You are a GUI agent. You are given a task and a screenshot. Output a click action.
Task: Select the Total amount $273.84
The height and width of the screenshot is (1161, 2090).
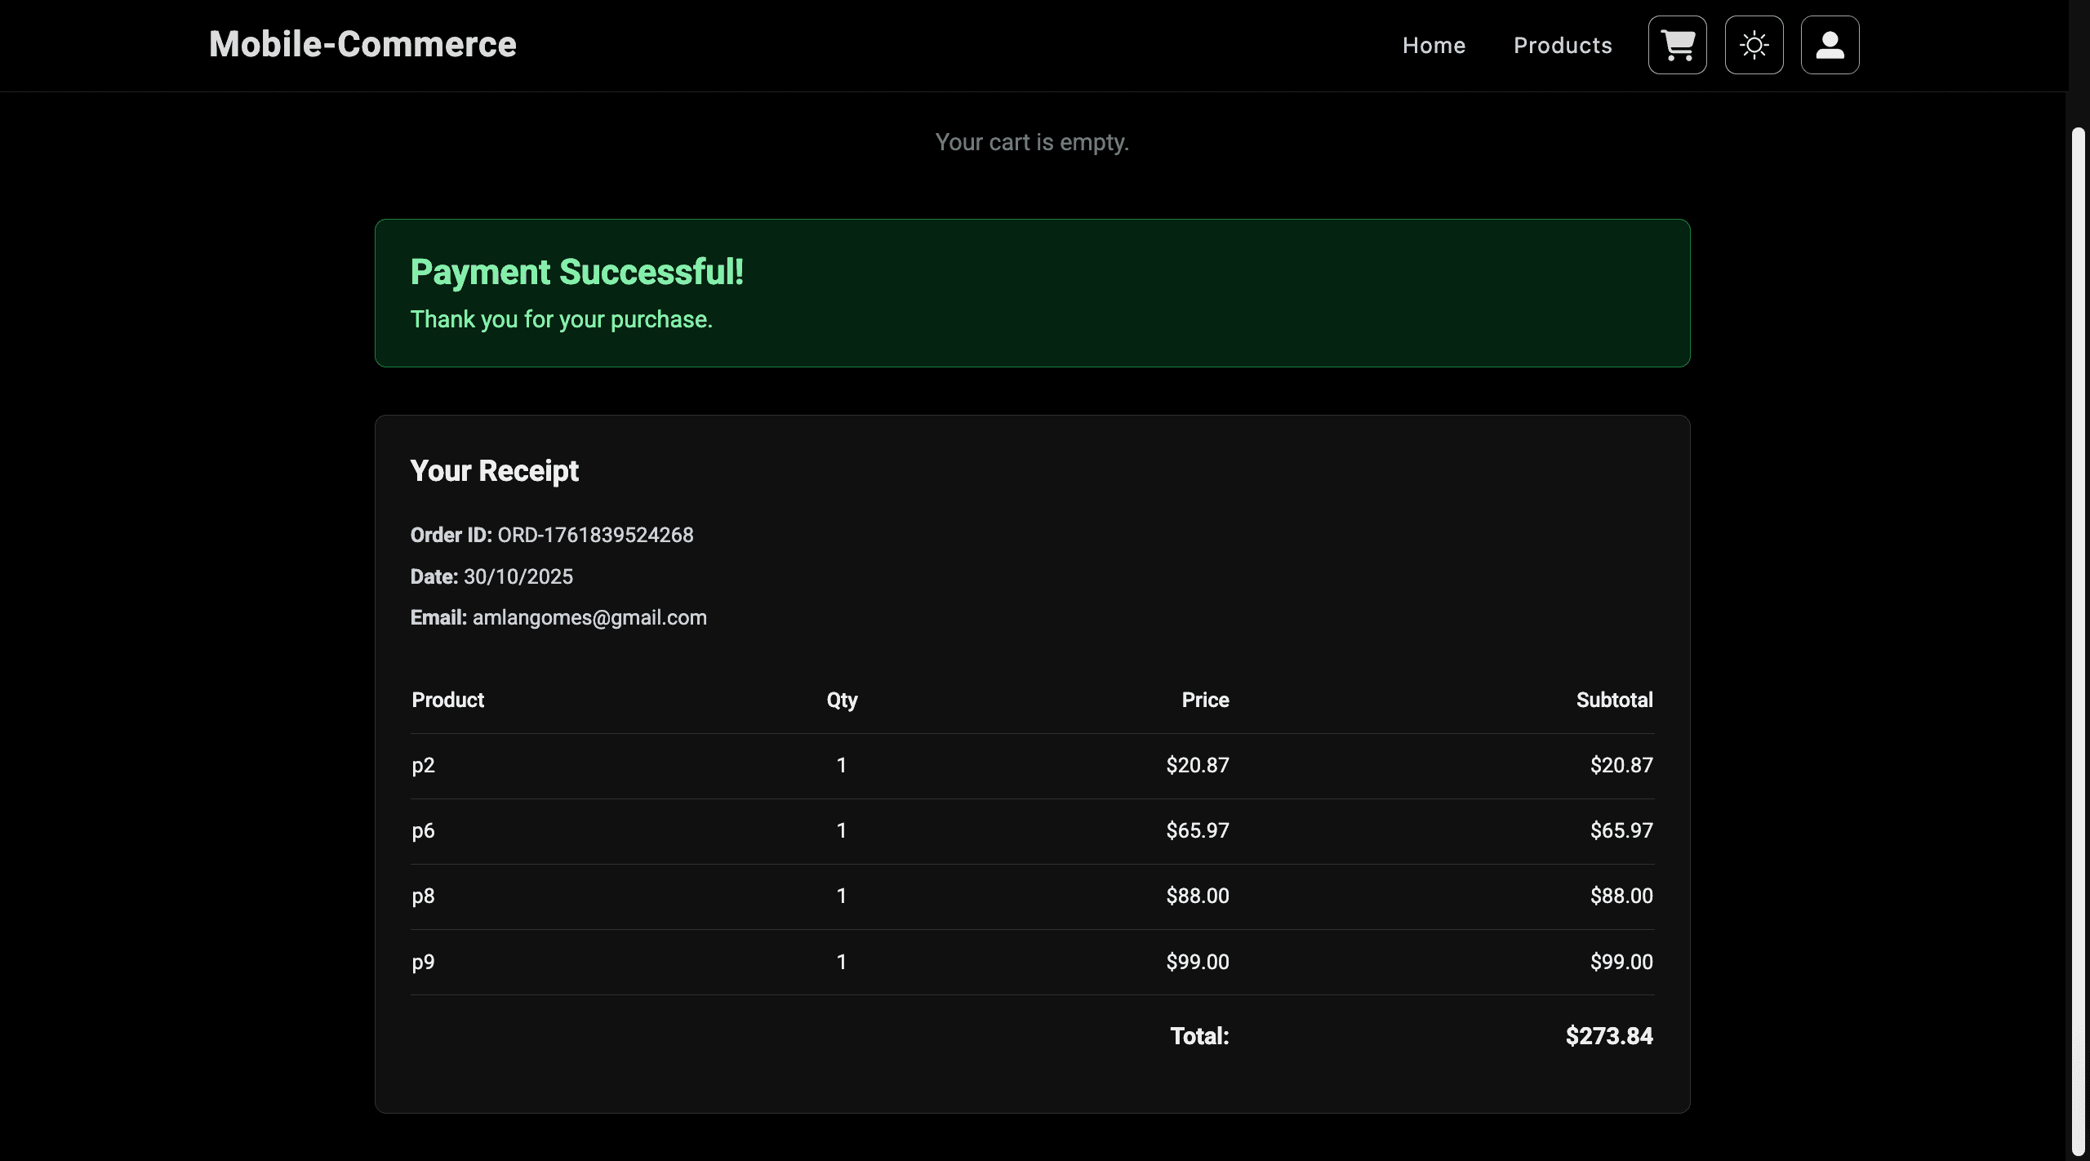click(x=1608, y=1035)
